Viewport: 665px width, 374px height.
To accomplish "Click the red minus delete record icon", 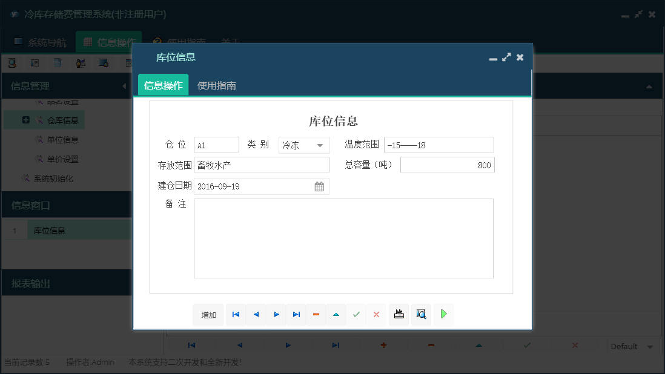I will 316,314.
